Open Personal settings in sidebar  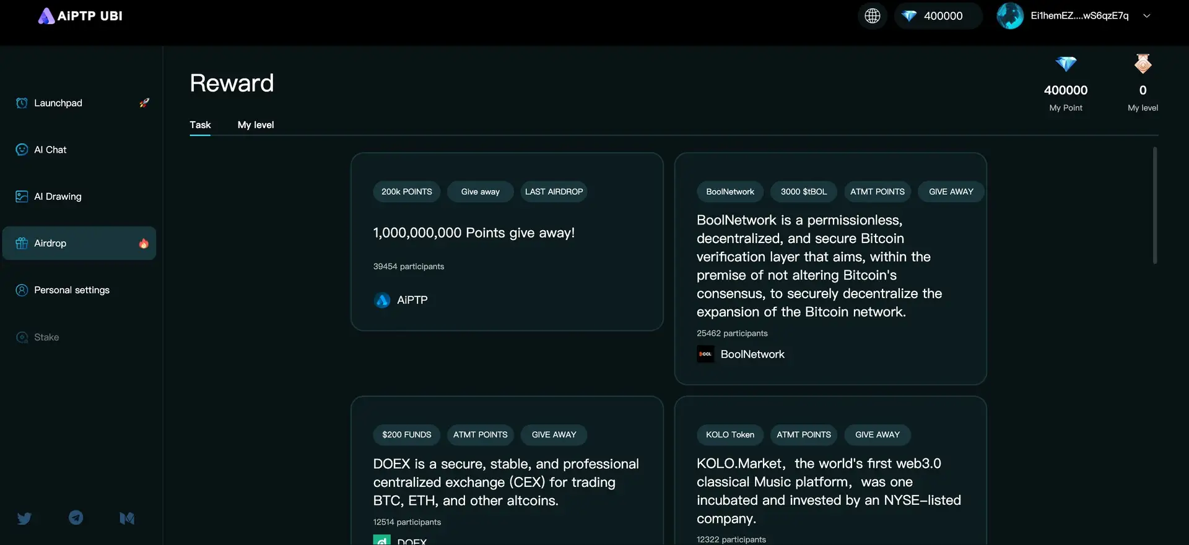point(72,290)
